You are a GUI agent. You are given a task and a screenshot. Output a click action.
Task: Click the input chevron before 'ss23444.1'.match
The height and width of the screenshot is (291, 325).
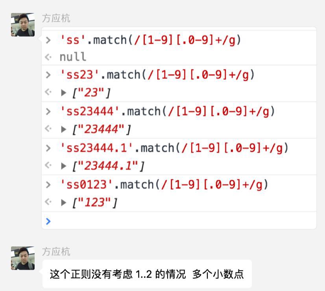pyautogui.click(x=48, y=148)
